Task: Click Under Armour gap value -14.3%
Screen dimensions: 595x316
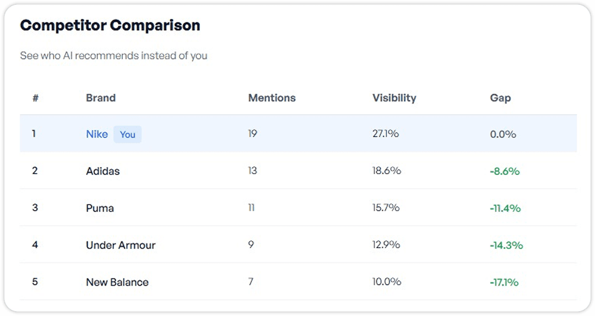Action: 506,245
